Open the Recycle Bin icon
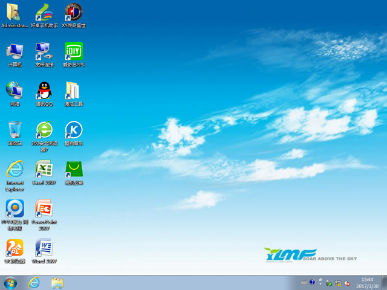 click(x=15, y=130)
